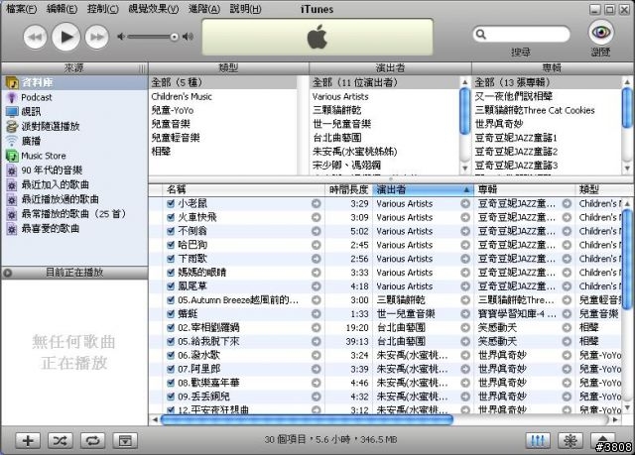Screen dimensions: 635x455
Task: Toggle the repeat button
Action: coord(92,440)
